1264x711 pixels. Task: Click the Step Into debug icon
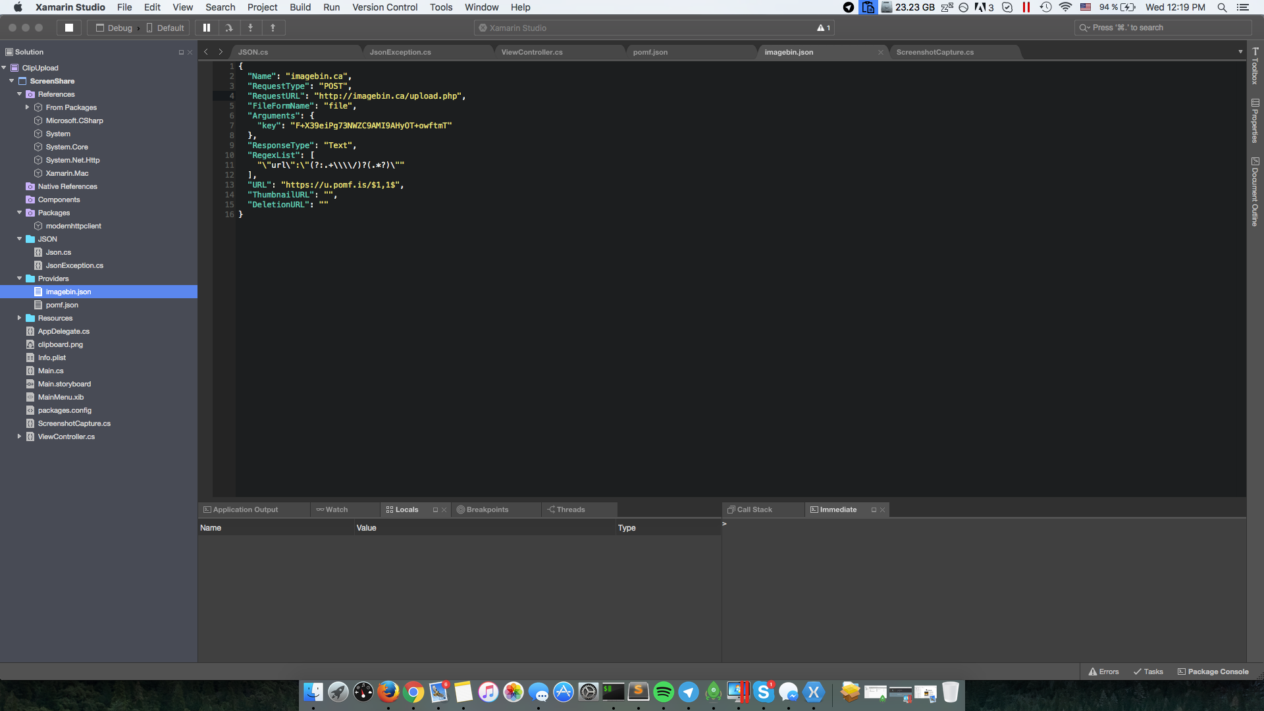tap(250, 28)
